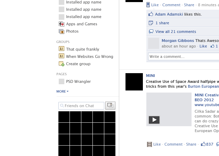The height and width of the screenshot is (156, 219).
Task: Click the MINI profile picture thumbnail
Action: pos(134,82)
